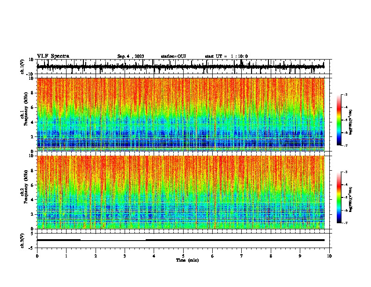Click the "VLF Spectra" plot title
This screenshot has width=371, height=287.
(53, 56)
